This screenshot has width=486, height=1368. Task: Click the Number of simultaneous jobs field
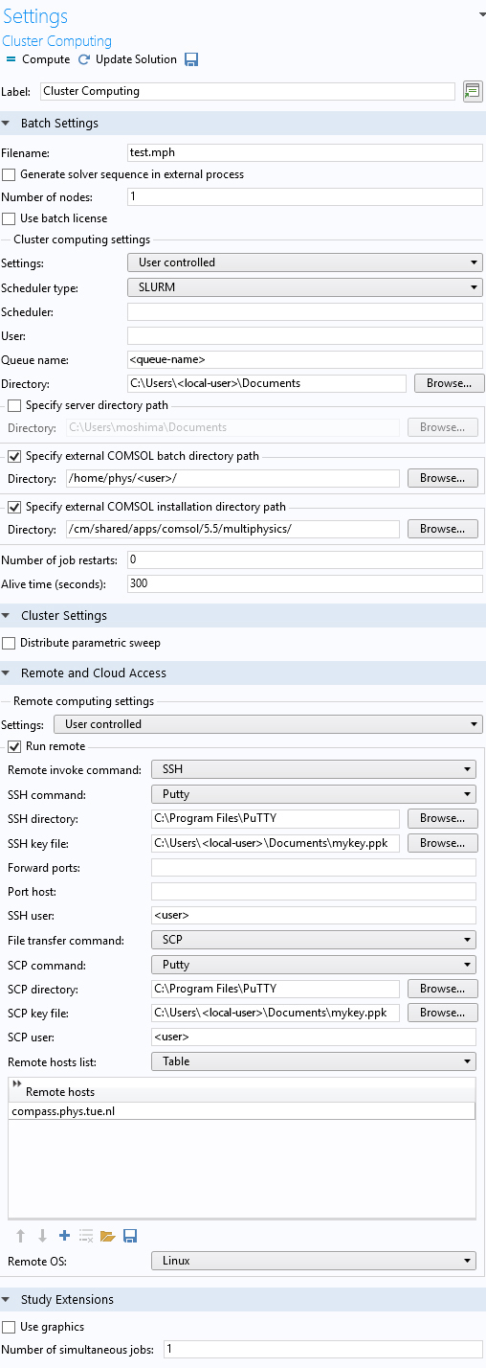point(322,1349)
